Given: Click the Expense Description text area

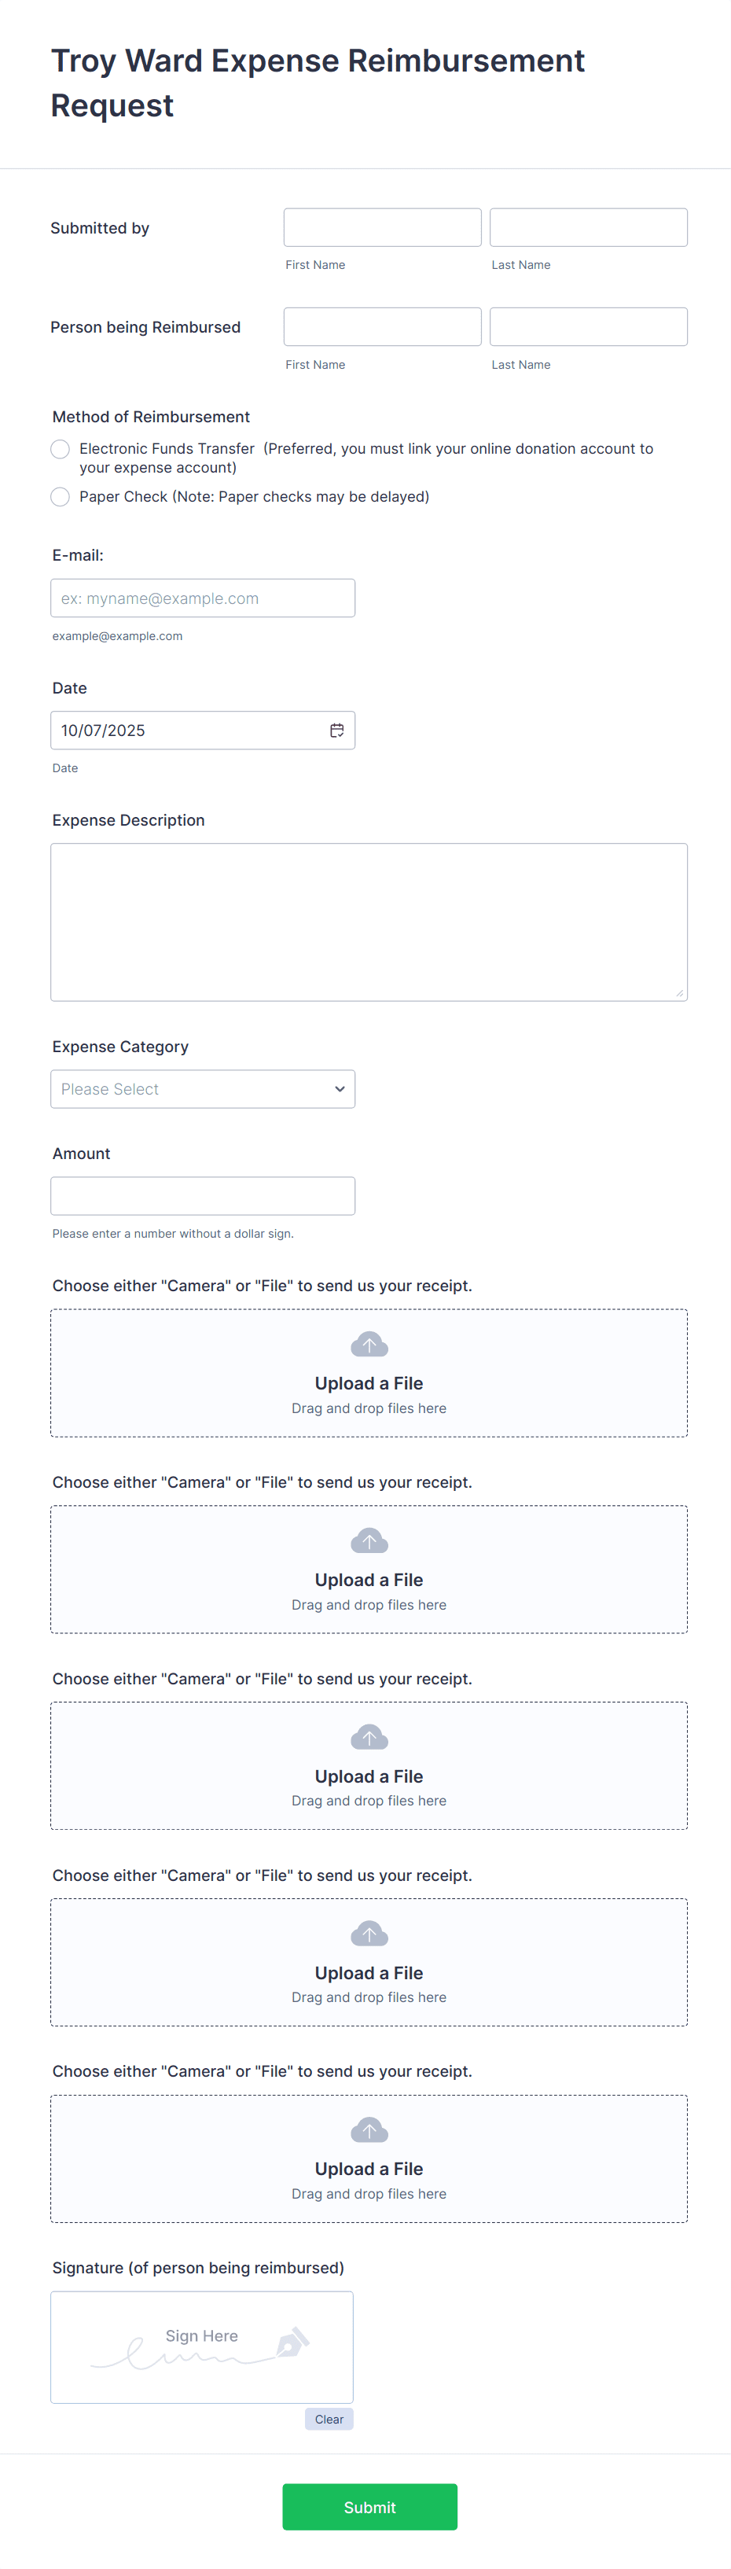Looking at the screenshot, I should click(x=369, y=922).
